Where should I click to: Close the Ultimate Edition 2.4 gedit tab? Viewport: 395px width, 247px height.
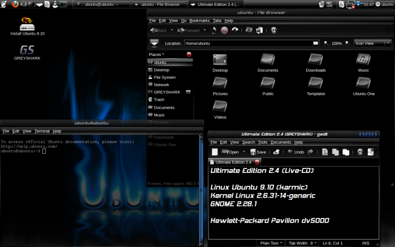[257, 162]
